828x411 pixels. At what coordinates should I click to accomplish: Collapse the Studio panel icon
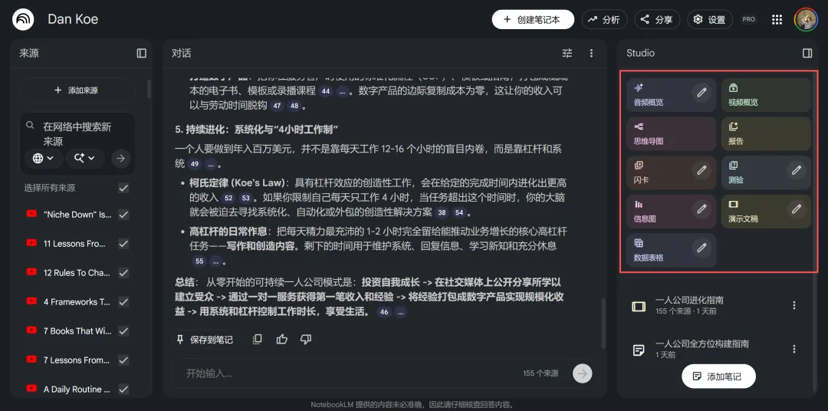click(807, 53)
